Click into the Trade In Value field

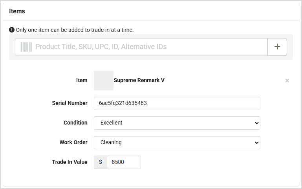(123, 162)
